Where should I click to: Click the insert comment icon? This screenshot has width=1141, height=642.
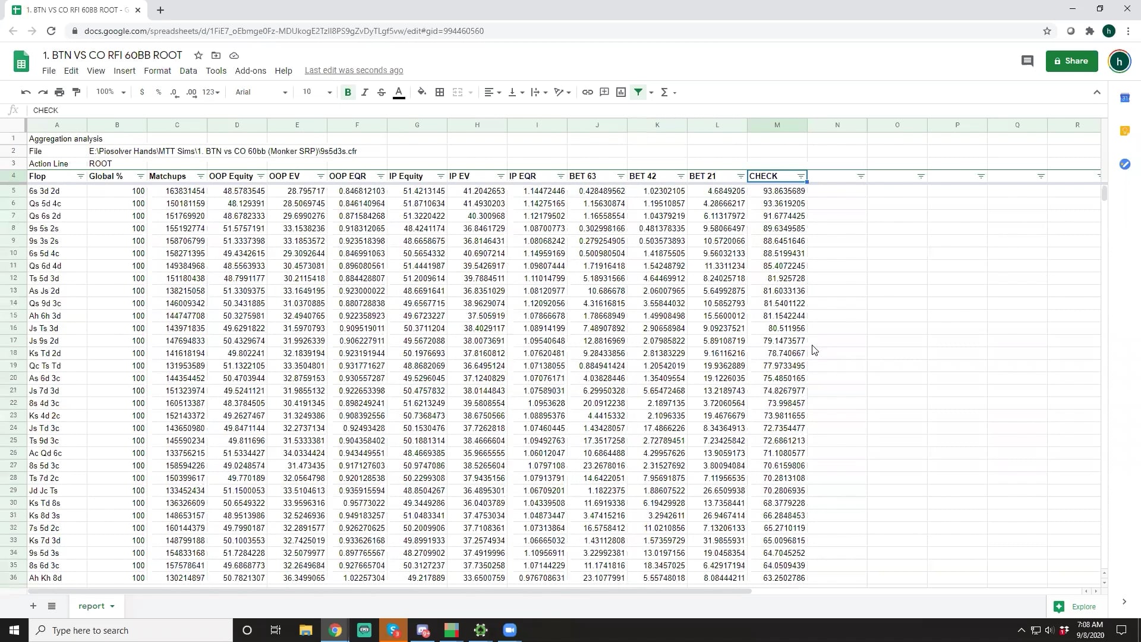[x=604, y=92]
